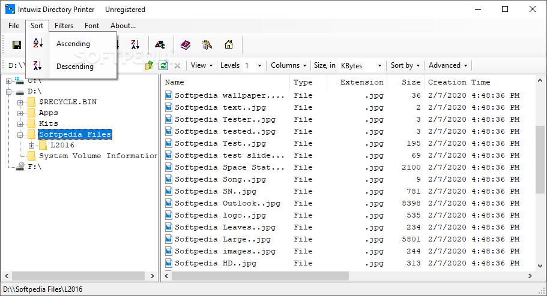Click the A-Z icon beside Ascending
547x296 pixels.
pyautogui.click(x=38, y=43)
